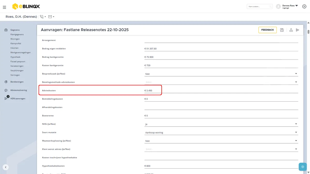Viewport: 310px width, 174px height.
Task: Navigate to Klantgegevens
Action: pyautogui.click(x=17, y=35)
